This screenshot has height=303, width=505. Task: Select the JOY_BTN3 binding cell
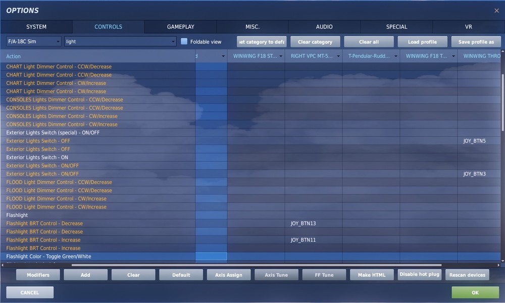[479, 174]
